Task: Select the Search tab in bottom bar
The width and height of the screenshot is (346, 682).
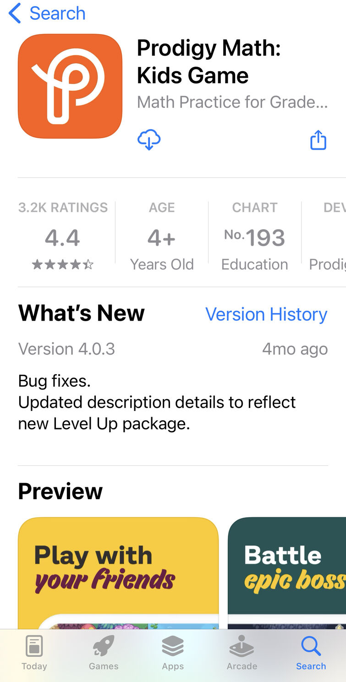Action: (311, 653)
